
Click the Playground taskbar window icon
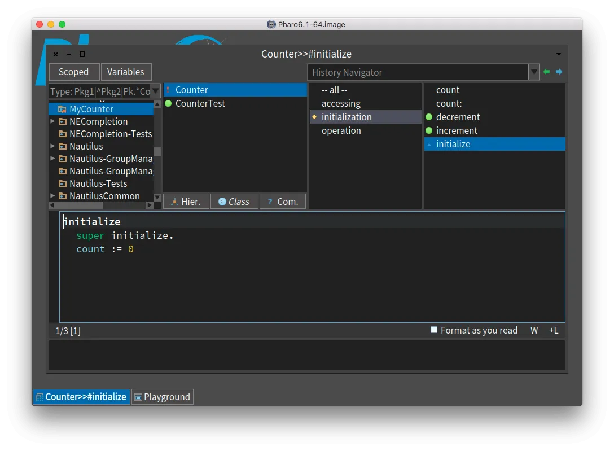[138, 397]
